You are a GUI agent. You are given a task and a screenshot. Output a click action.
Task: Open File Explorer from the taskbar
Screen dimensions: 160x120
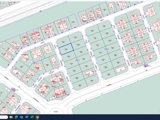pyautogui.click(x=11, y=117)
